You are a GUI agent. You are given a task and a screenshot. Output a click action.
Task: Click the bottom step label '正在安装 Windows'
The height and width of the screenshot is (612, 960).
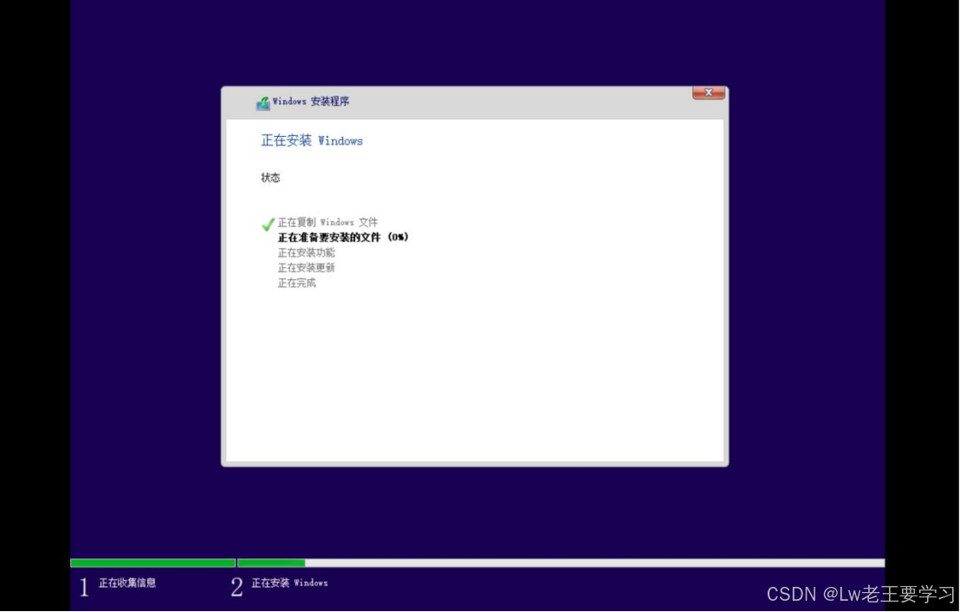click(289, 583)
